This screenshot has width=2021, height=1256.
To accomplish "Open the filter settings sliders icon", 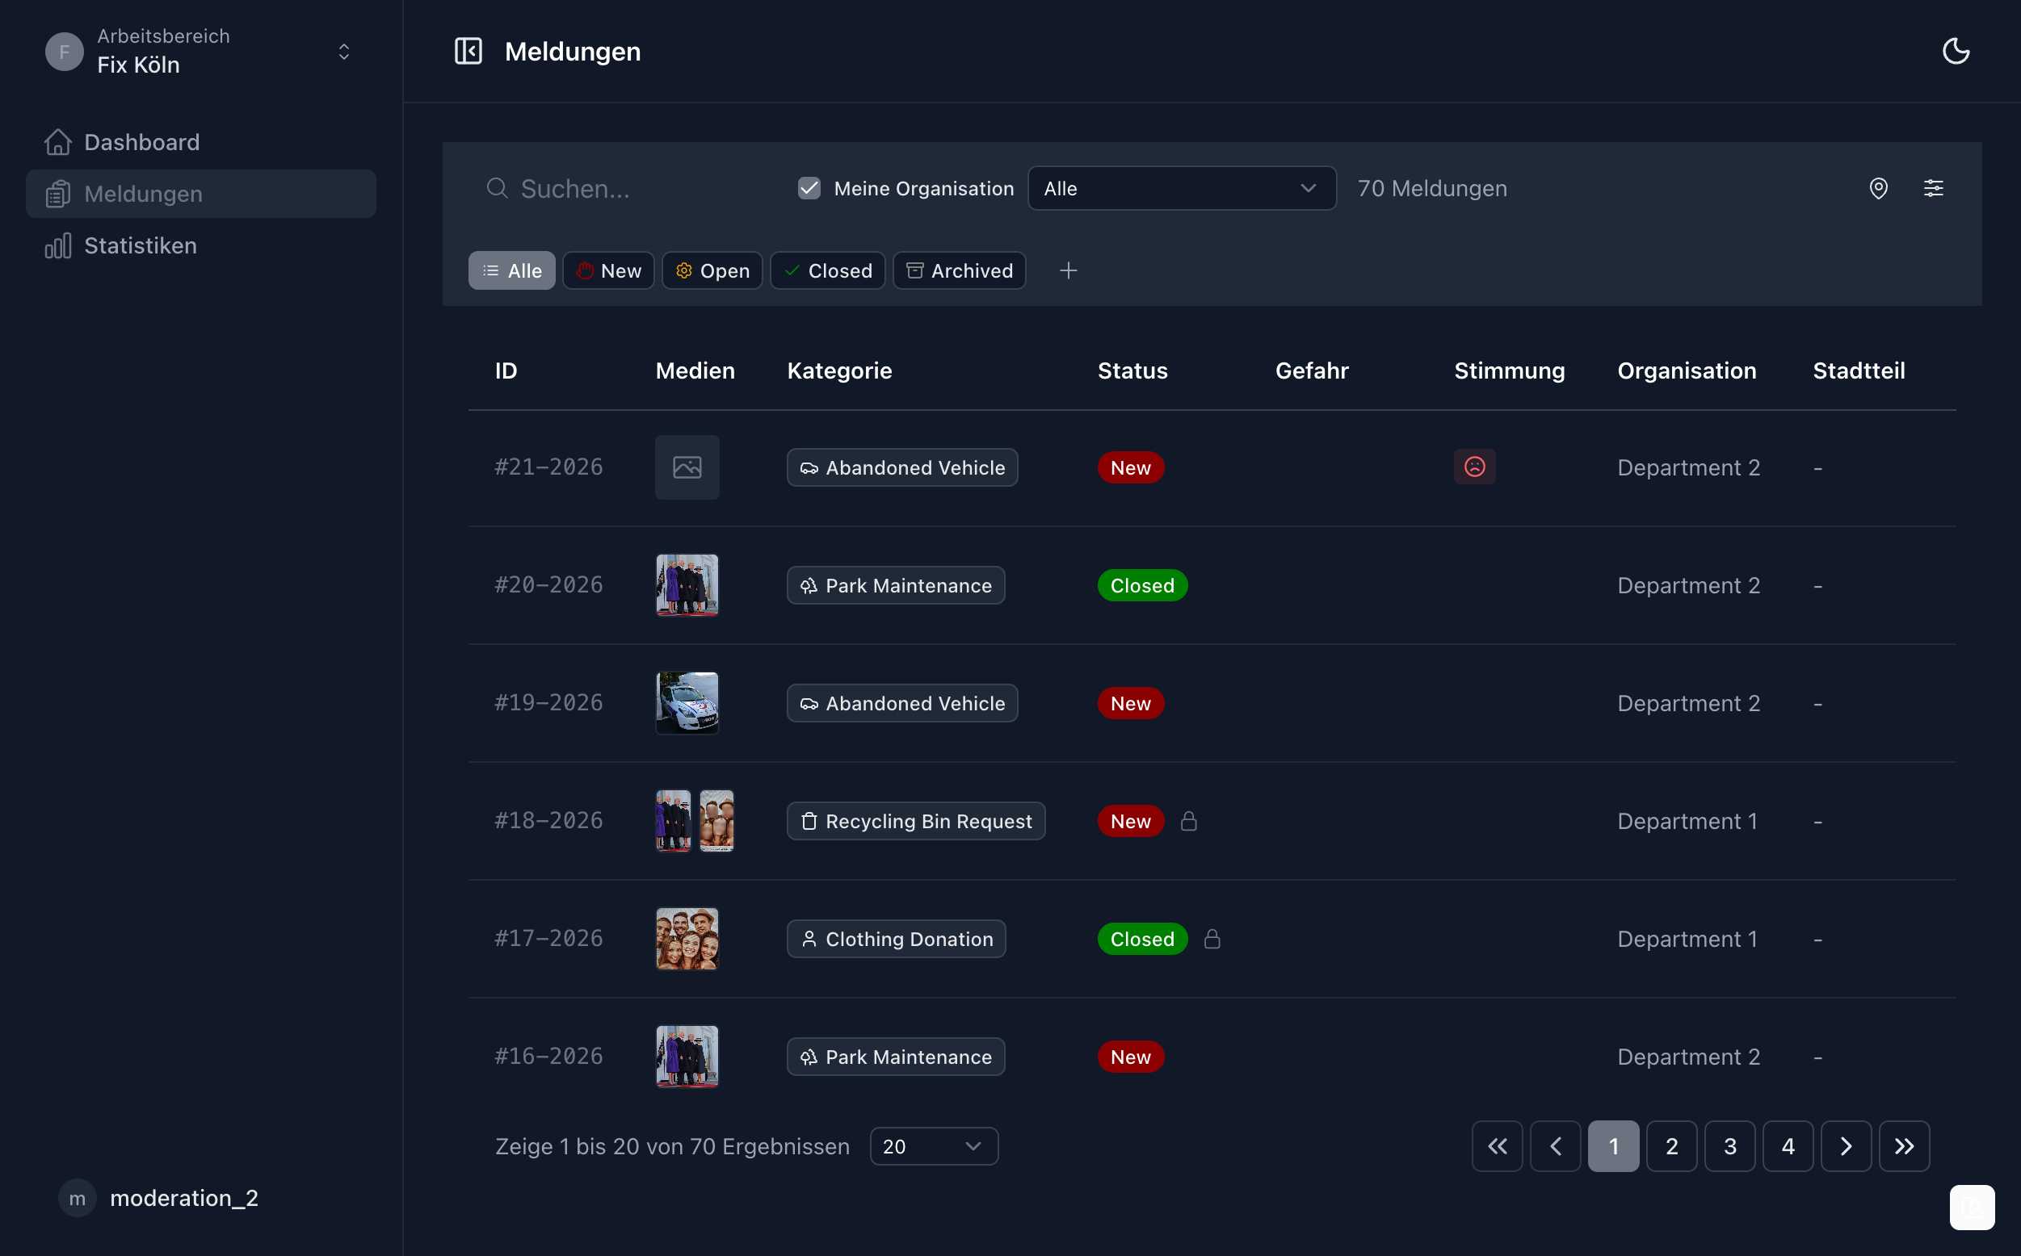I will tap(1935, 188).
